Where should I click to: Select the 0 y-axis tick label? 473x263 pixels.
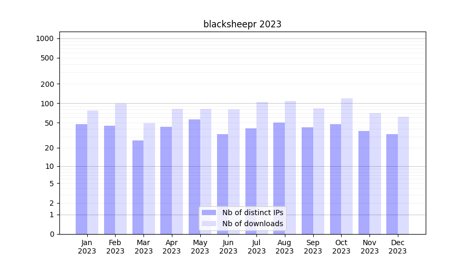[52, 234]
